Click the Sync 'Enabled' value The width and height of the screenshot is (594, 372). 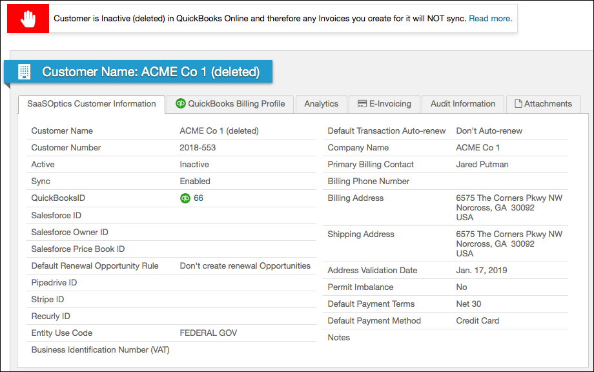pos(195,181)
